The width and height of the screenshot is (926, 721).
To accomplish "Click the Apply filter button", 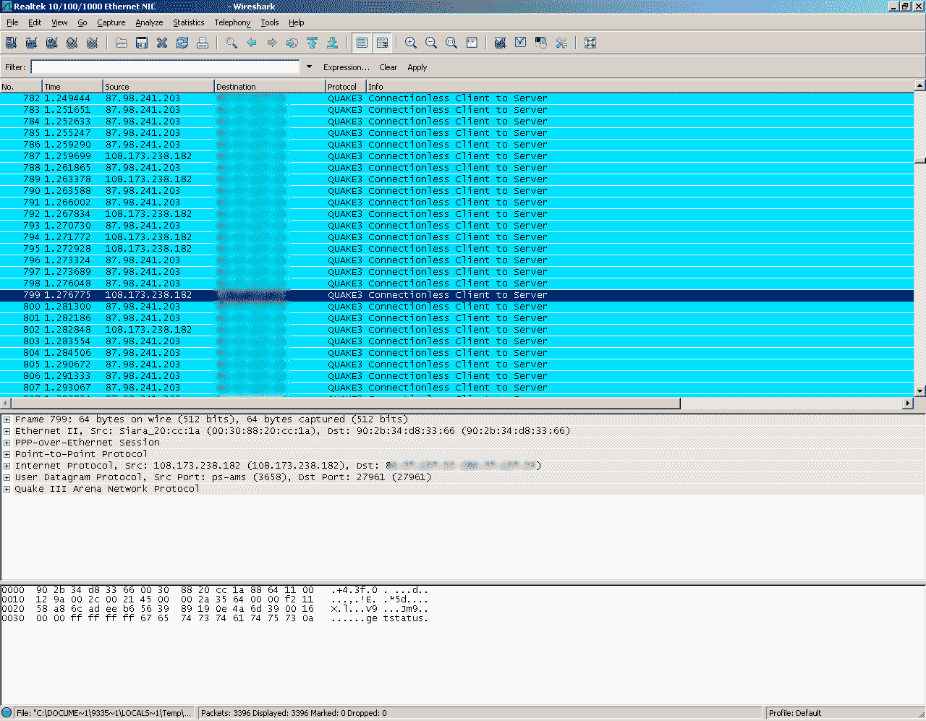I will point(417,67).
